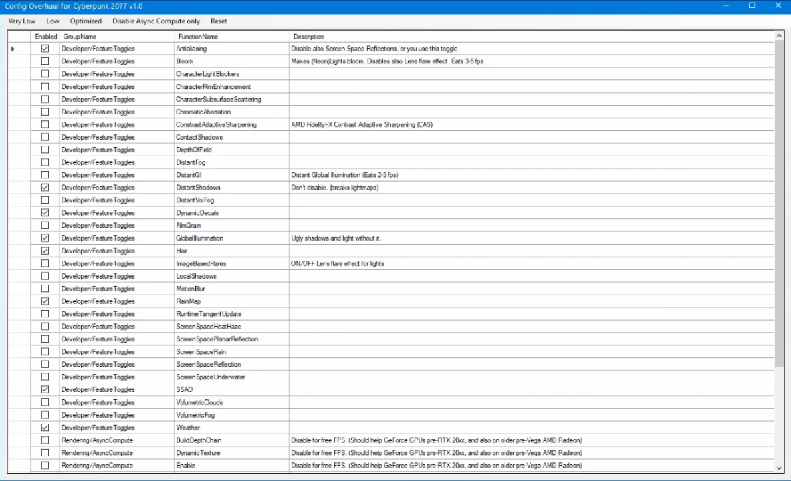Minimize the Config Overhaul window
Screen dimensions: 791x481
coord(726,5)
